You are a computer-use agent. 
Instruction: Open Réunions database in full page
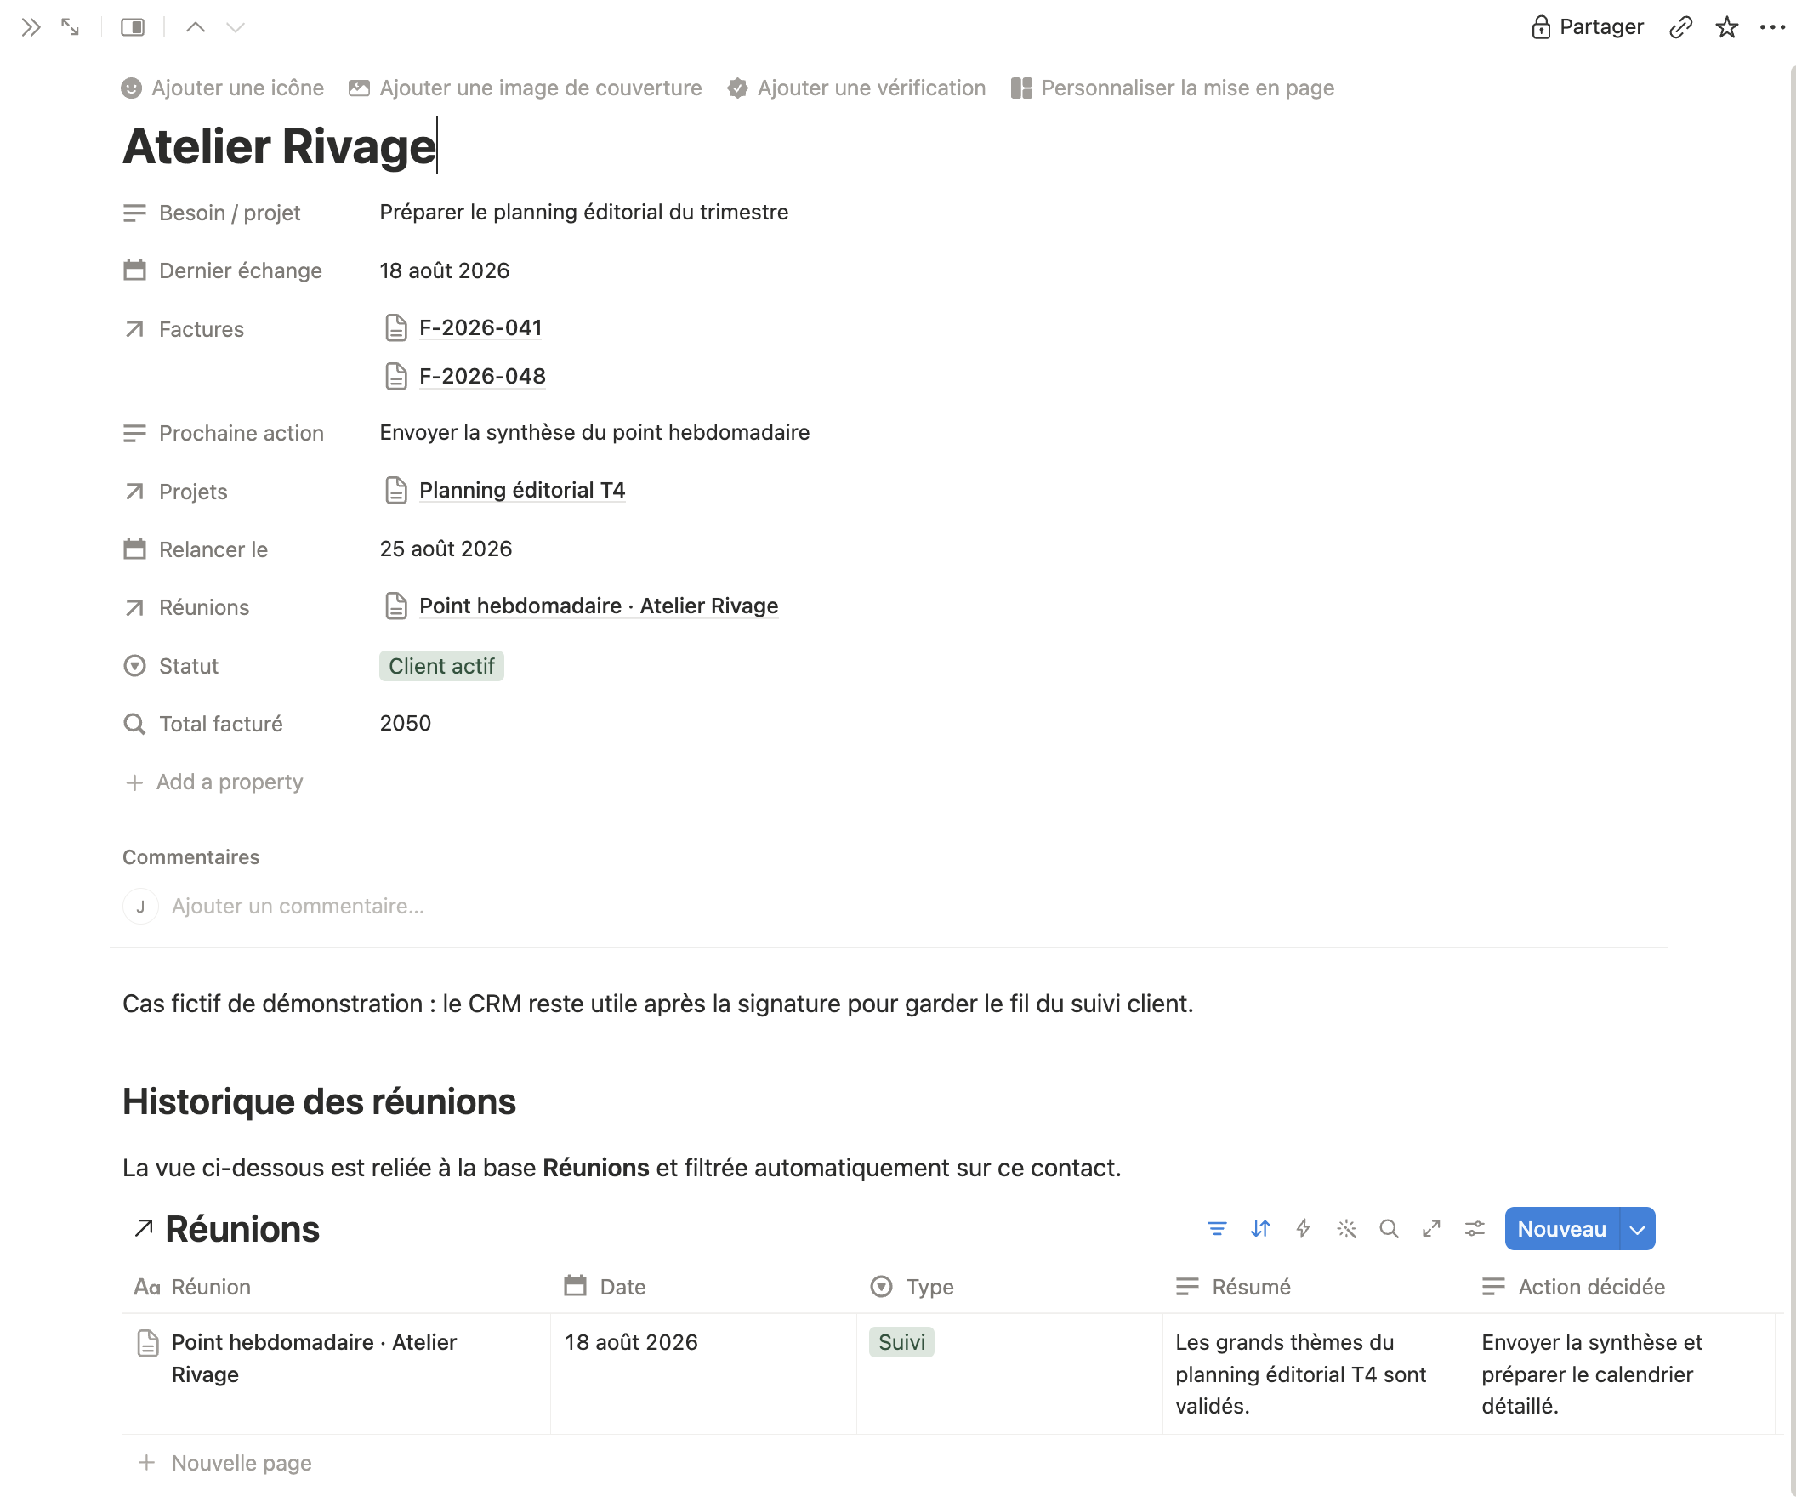pyautogui.click(x=1432, y=1229)
